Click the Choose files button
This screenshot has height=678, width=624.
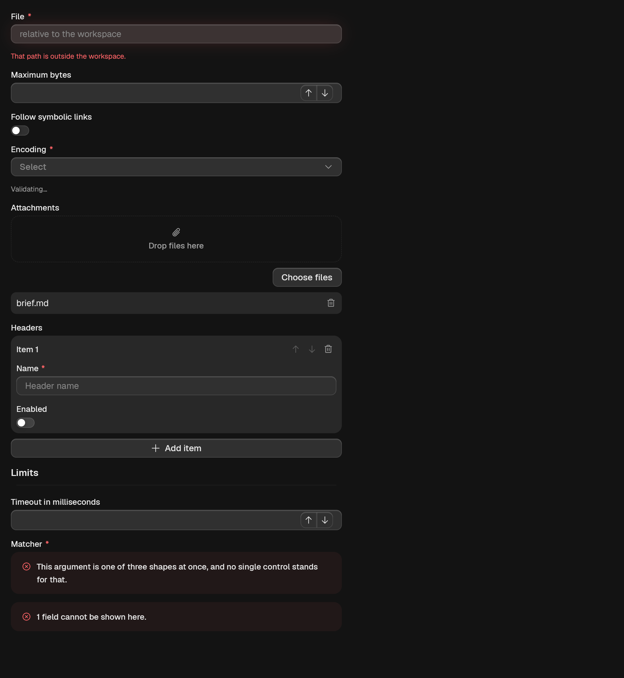coord(307,277)
